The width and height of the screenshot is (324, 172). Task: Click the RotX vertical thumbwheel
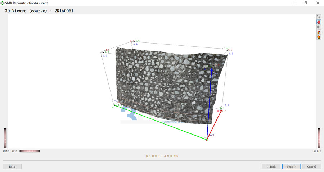(x=5, y=138)
